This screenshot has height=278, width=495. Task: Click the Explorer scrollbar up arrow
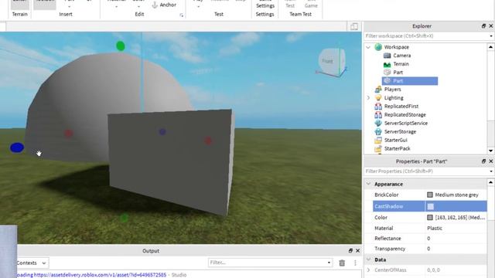[490, 47]
